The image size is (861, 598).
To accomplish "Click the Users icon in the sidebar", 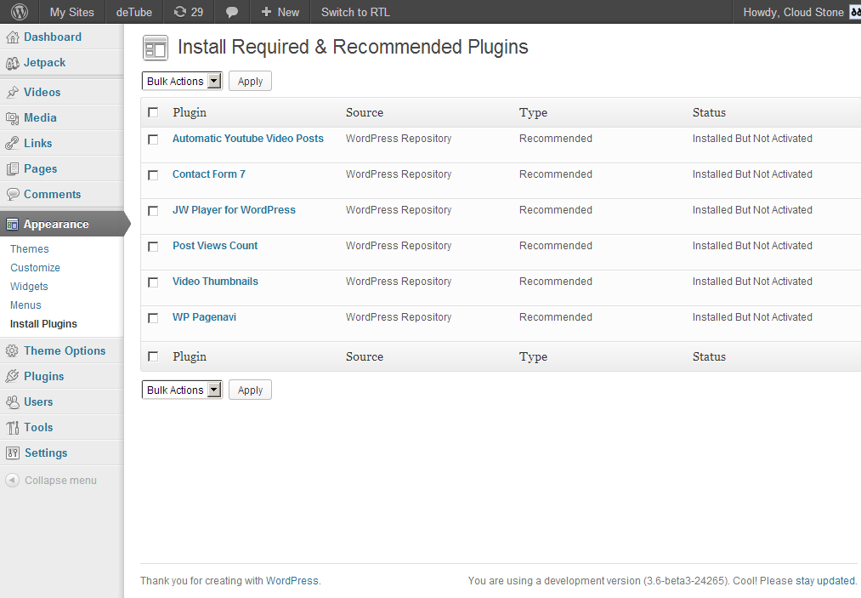I will point(12,402).
